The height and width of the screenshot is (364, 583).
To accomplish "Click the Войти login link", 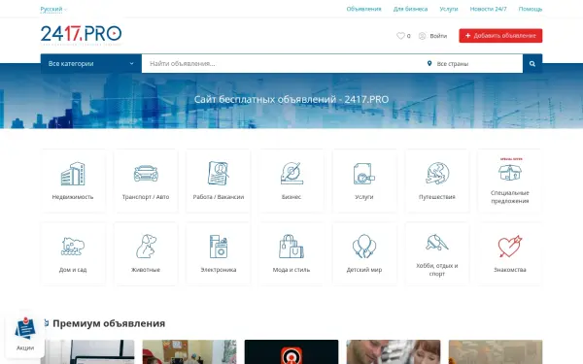I will point(438,36).
